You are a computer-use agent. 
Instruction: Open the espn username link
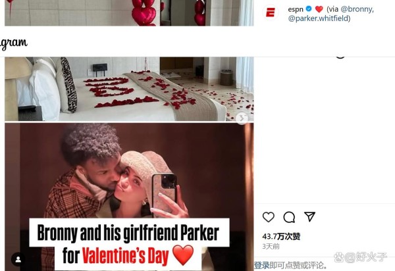pos(296,9)
